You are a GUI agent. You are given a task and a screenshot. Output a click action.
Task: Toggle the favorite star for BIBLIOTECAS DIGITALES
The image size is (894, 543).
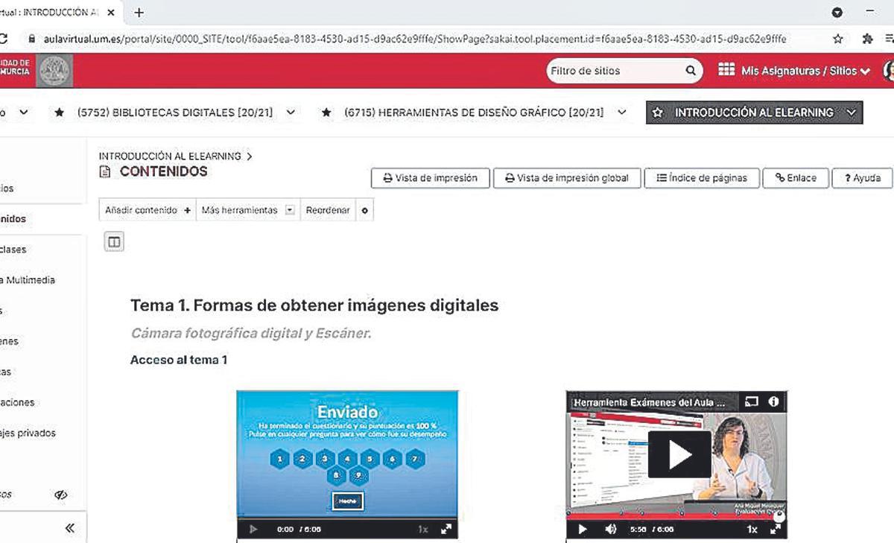click(59, 112)
